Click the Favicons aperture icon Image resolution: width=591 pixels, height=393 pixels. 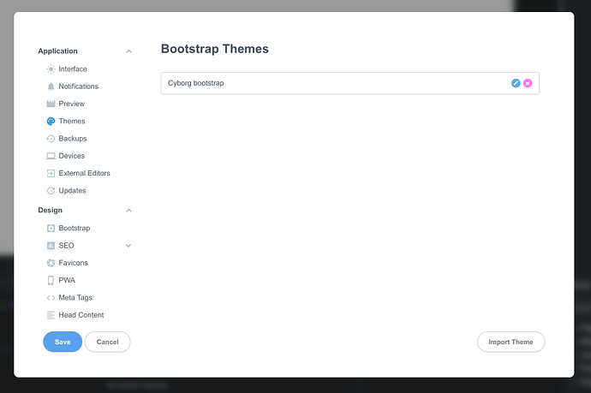51,263
